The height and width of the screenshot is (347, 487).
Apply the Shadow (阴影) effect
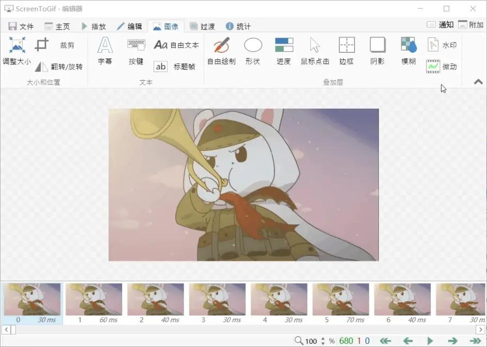[377, 51]
